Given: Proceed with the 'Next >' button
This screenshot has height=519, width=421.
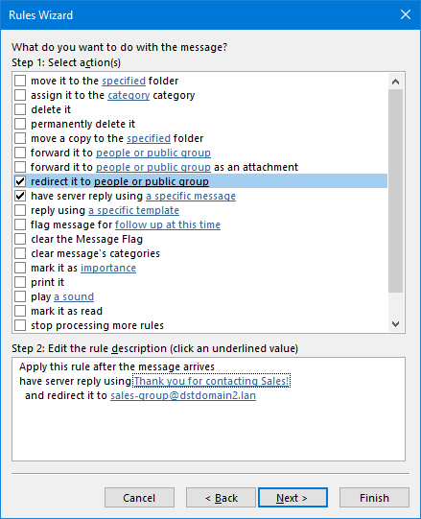Looking at the screenshot, I should 292,498.
